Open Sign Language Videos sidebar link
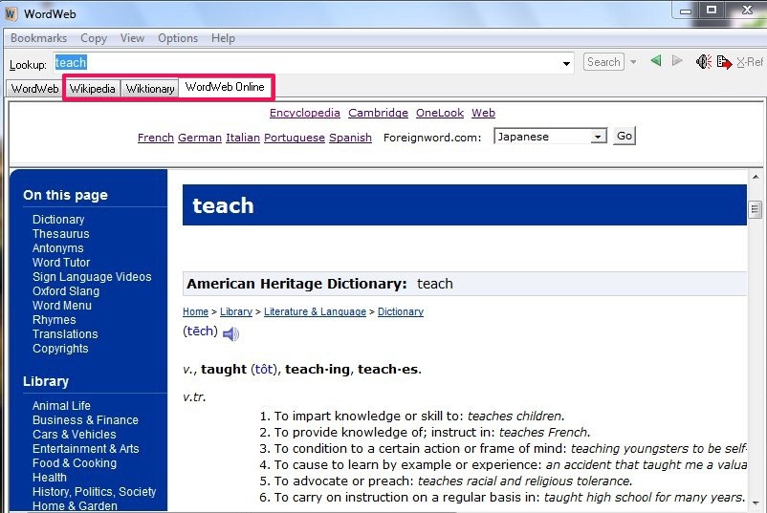Viewport: 767px width, 513px height. pyautogui.click(x=92, y=276)
